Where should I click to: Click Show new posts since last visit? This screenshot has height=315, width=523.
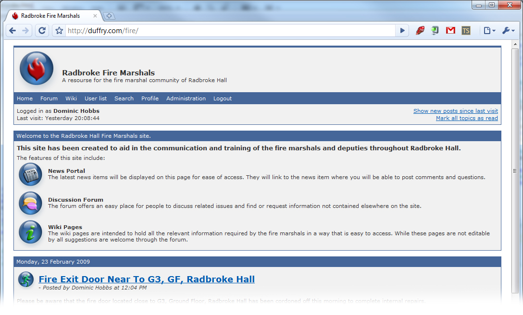455,111
